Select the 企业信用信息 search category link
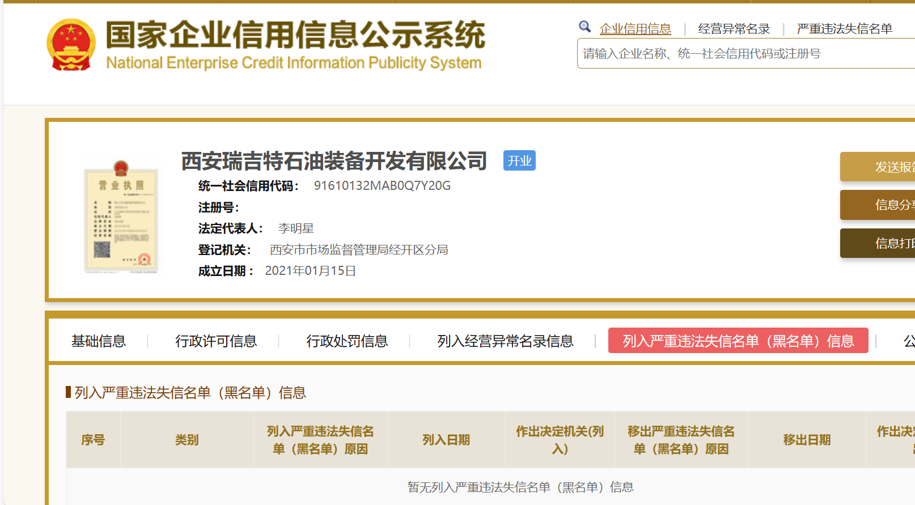 tap(635, 29)
